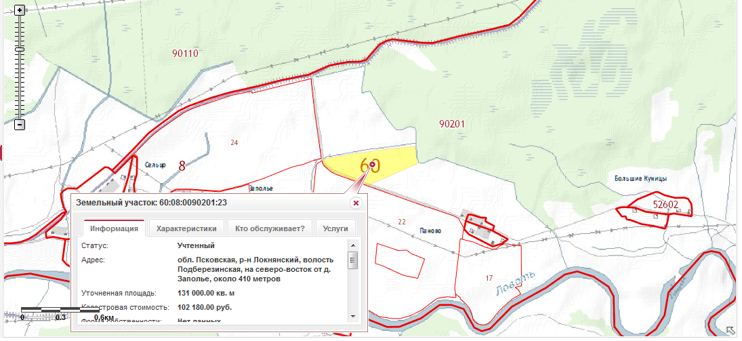Viewport: 742px width, 341px height.
Task: Click the Большие Куницы village label
Action: click(641, 179)
